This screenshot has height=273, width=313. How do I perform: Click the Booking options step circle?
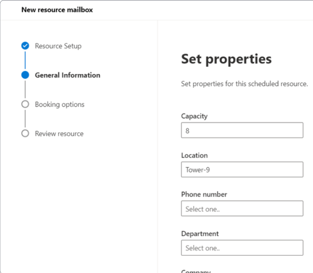(25, 104)
